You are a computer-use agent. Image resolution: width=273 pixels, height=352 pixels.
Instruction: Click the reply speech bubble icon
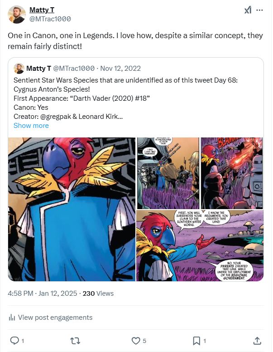[x=14, y=340]
